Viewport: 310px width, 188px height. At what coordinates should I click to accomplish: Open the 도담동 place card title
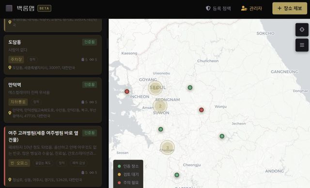point(15,42)
